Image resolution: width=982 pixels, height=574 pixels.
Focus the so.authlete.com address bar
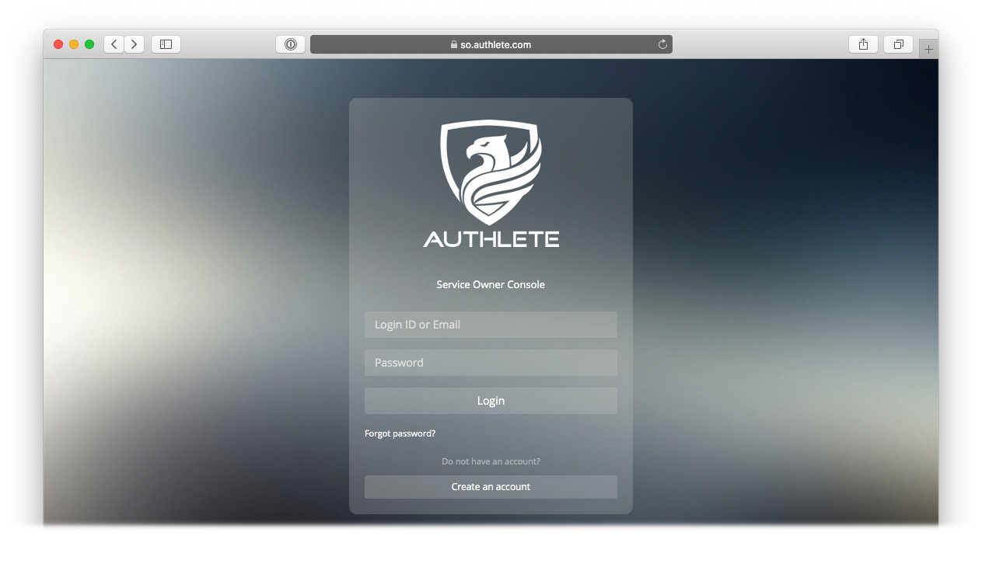[x=491, y=44]
